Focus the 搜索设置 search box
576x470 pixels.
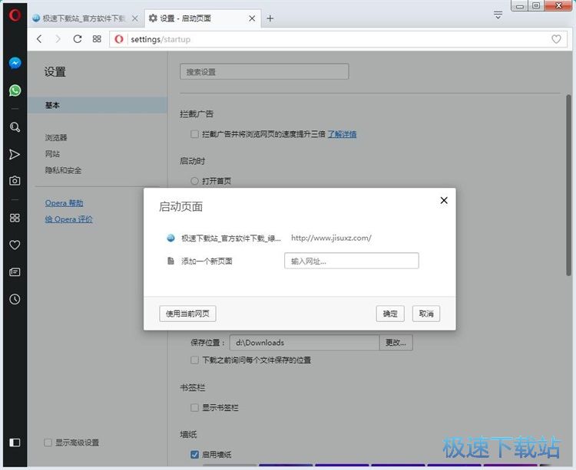(264, 71)
